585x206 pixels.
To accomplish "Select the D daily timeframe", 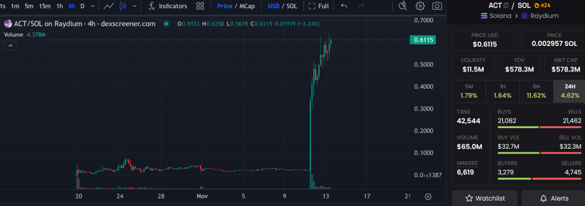I will click(x=82, y=6).
